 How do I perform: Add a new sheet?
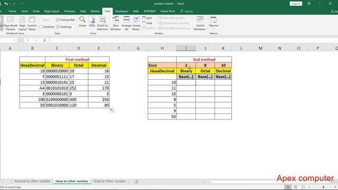(x=136, y=182)
